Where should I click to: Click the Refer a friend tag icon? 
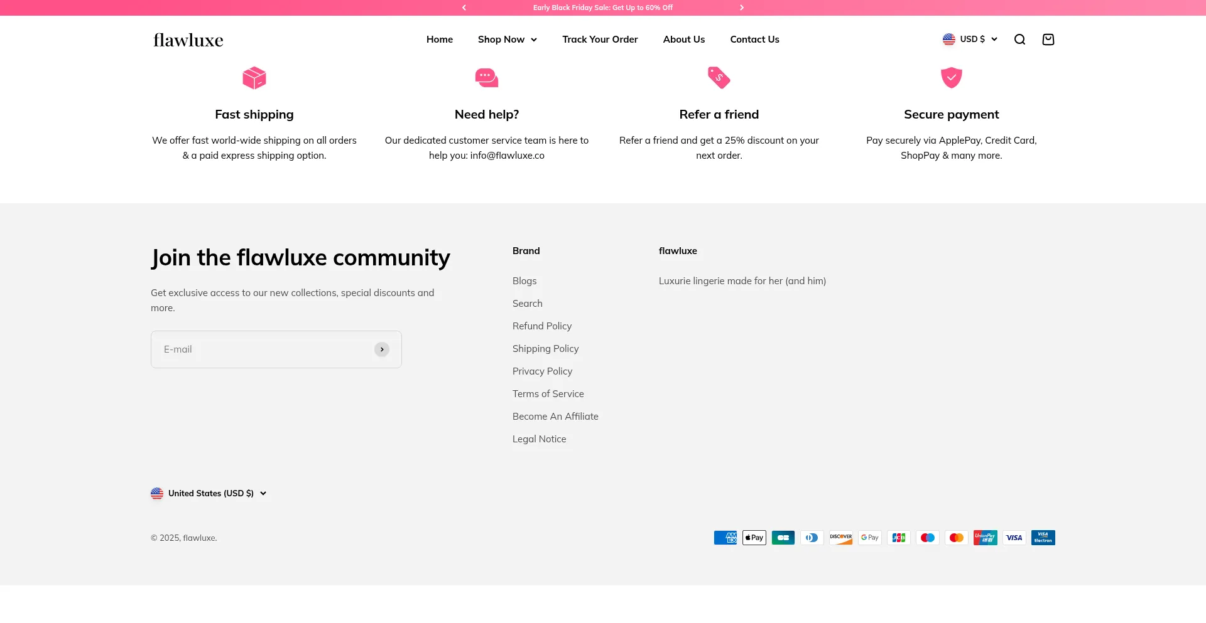coord(719,78)
